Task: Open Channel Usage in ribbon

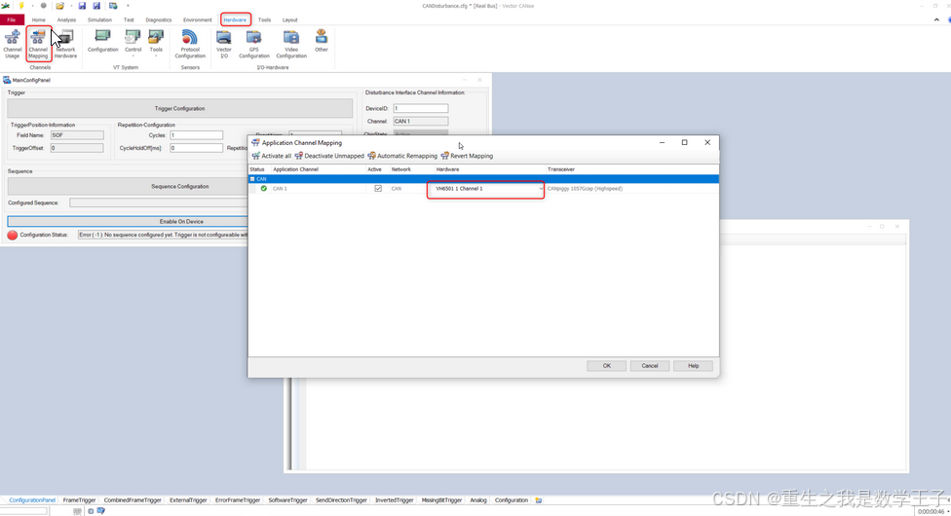Action: [x=12, y=44]
